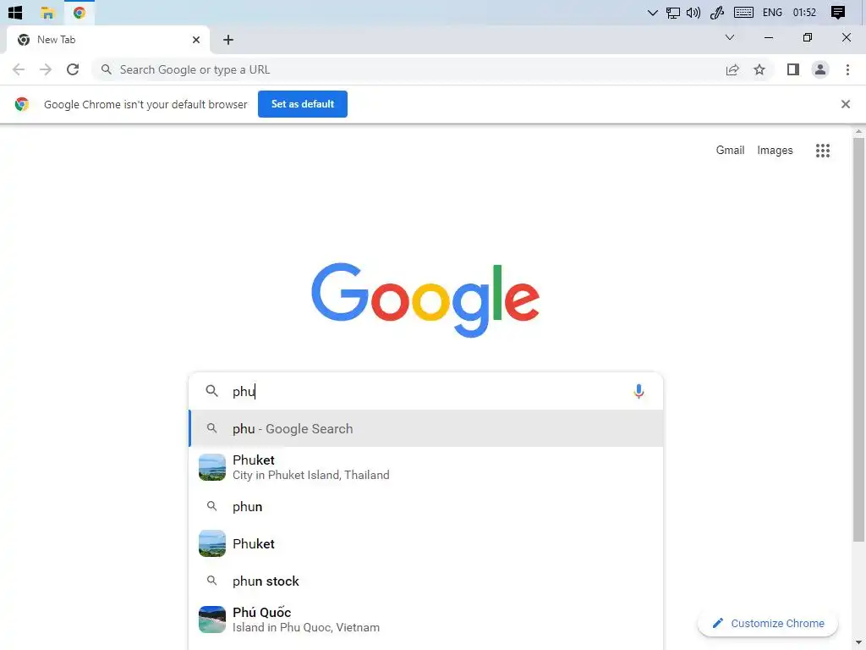Open the Images link
This screenshot has height=650, width=866.
click(775, 151)
